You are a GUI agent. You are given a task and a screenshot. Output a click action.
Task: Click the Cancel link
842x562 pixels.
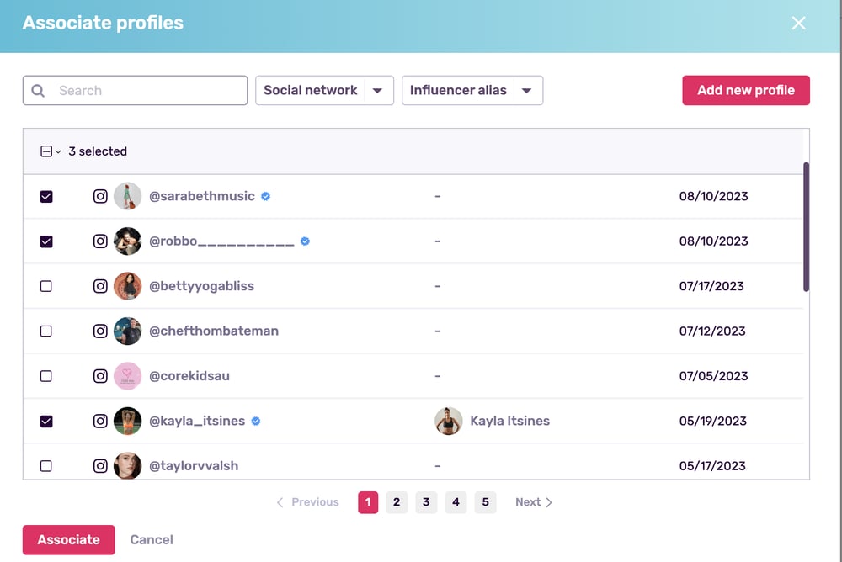tap(152, 540)
